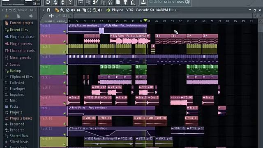Mute Track 12 using its green dot

click(x=65, y=144)
